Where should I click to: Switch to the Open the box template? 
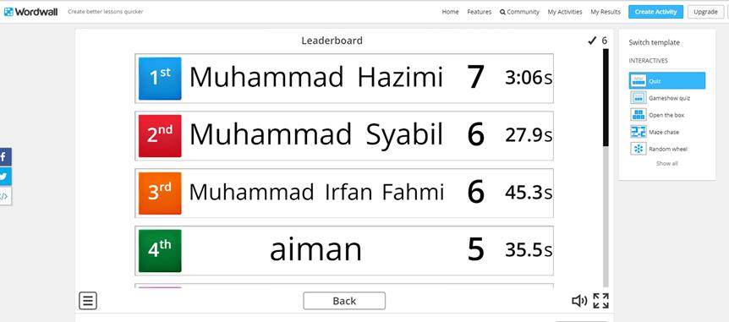click(x=667, y=115)
